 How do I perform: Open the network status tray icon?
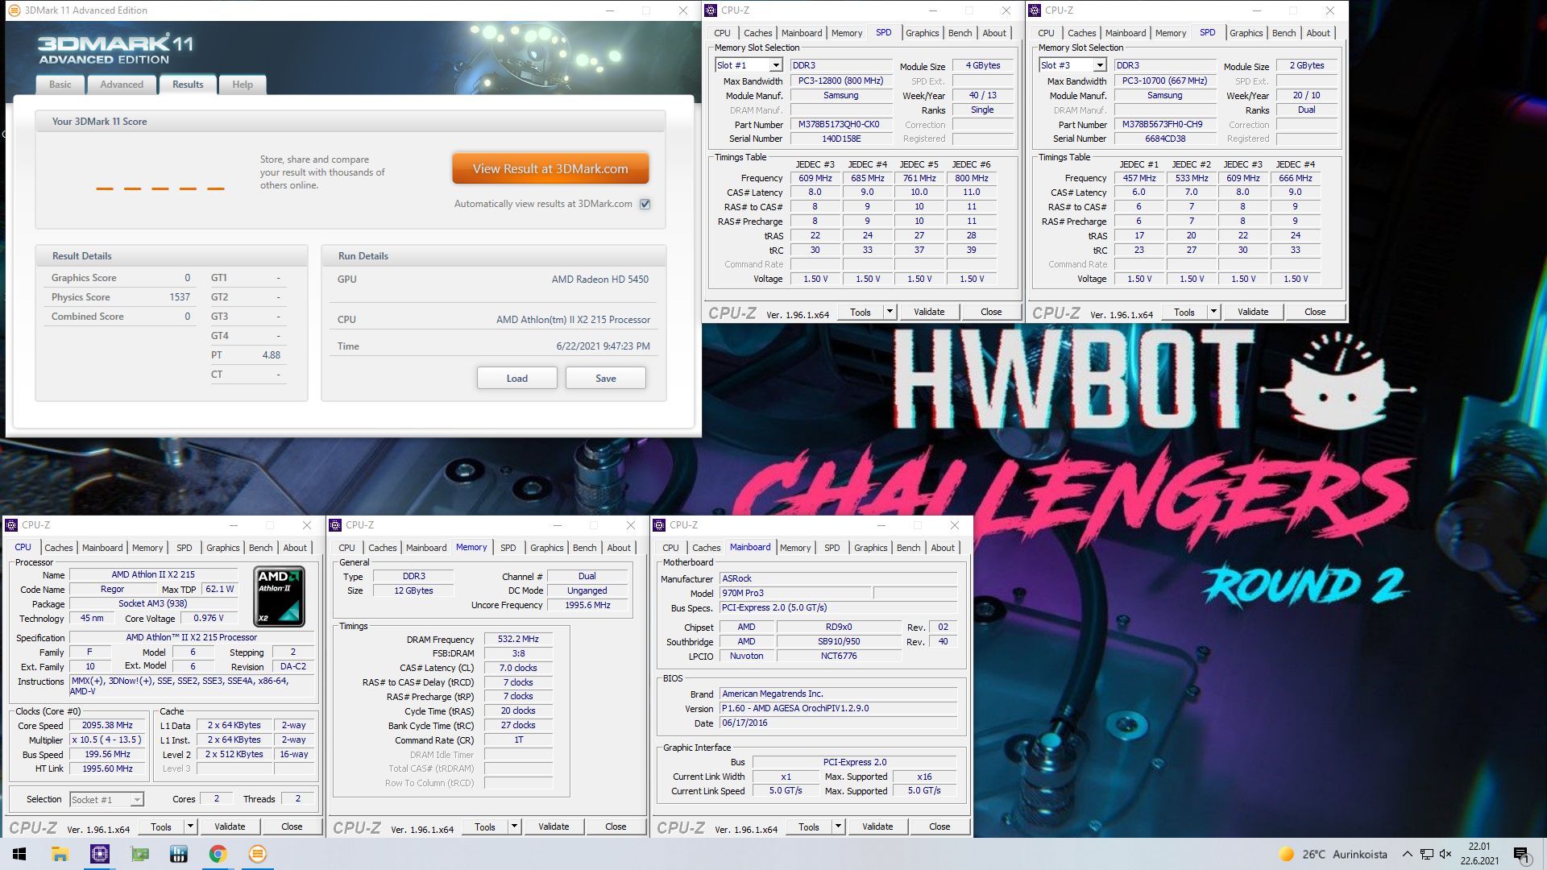(x=1426, y=854)
